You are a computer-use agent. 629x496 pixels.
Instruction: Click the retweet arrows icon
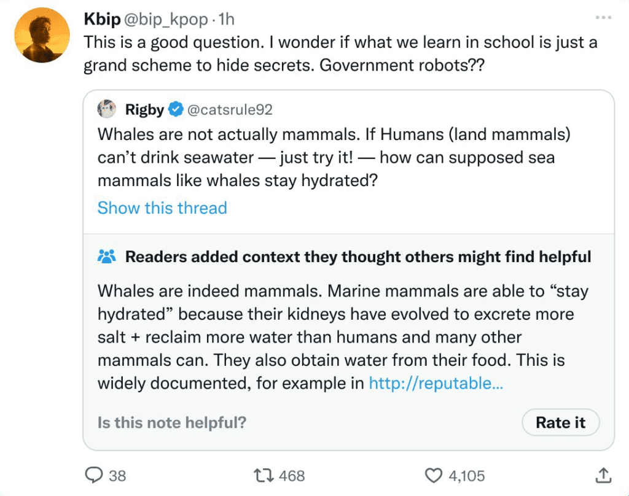264,475
